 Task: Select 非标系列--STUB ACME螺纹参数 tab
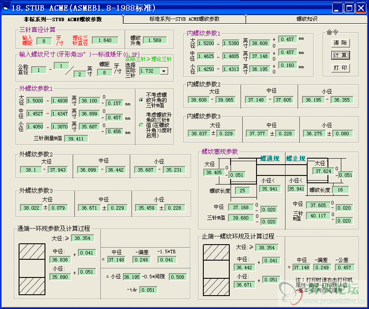(x=62, y=19)
